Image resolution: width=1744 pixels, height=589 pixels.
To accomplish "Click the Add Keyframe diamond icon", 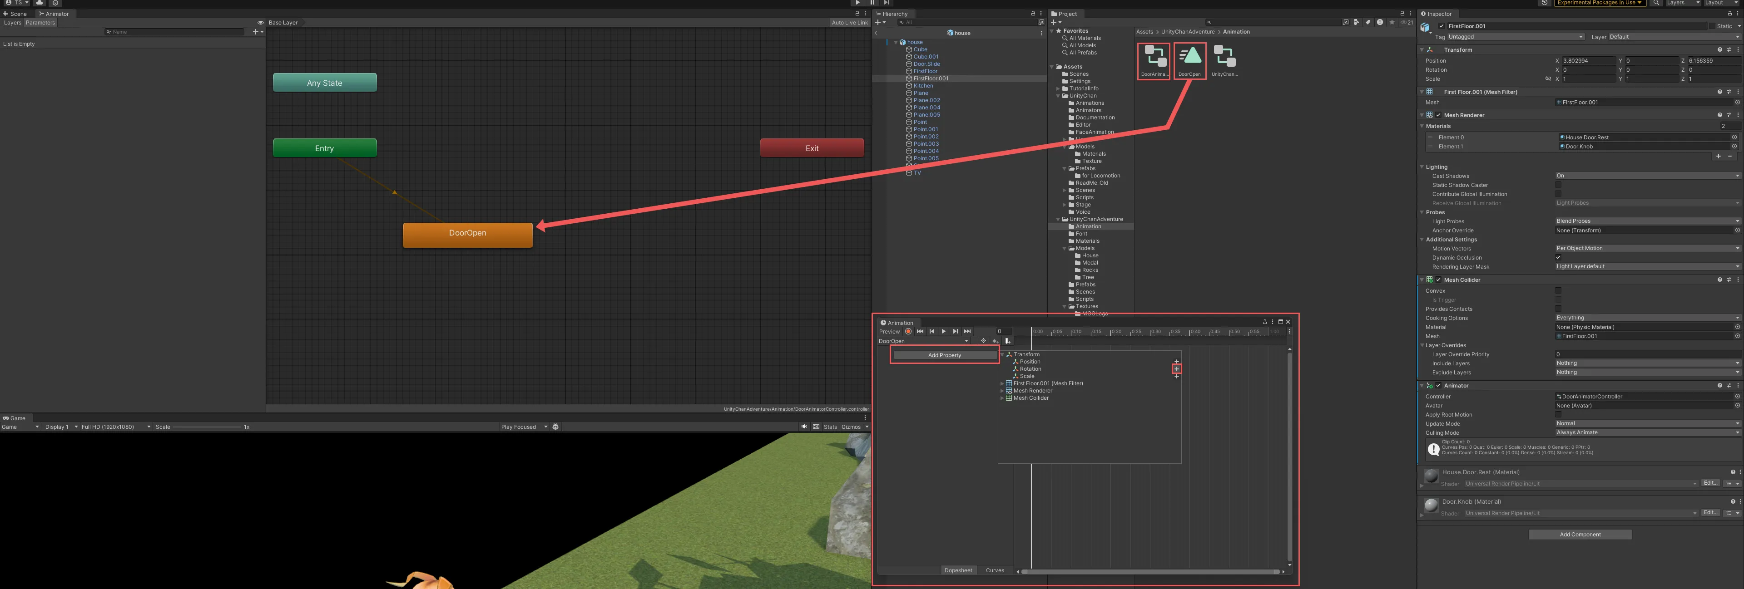I will click(x=994, y=341).
